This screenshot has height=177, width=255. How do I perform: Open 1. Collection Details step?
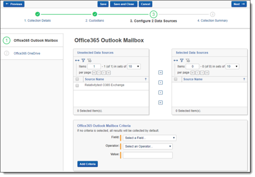click(37, 21)
